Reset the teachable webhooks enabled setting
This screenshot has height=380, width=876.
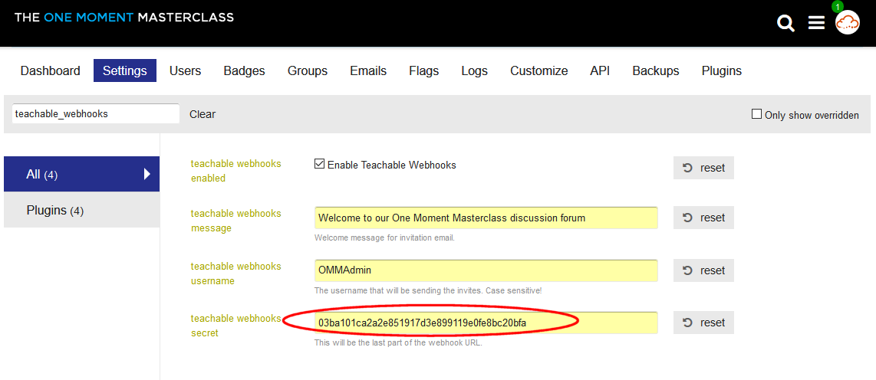click(703, 168)
